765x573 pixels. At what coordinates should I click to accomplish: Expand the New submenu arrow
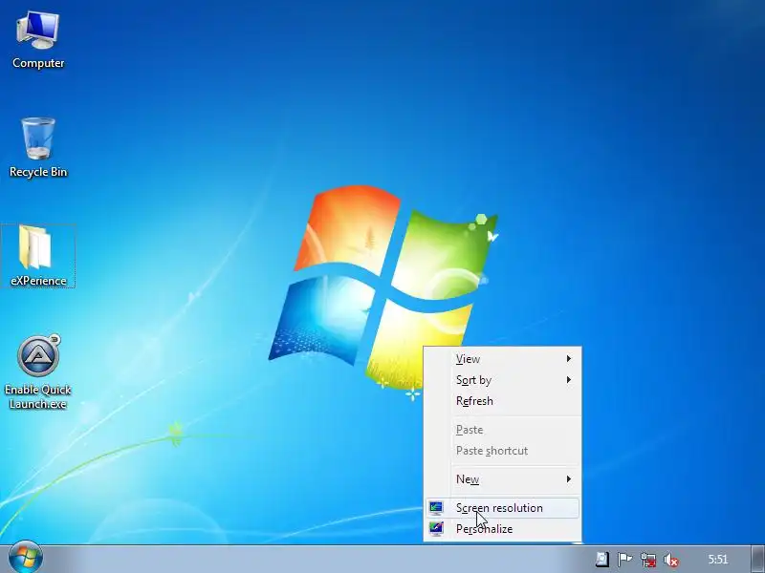click(x=568, y=479)
